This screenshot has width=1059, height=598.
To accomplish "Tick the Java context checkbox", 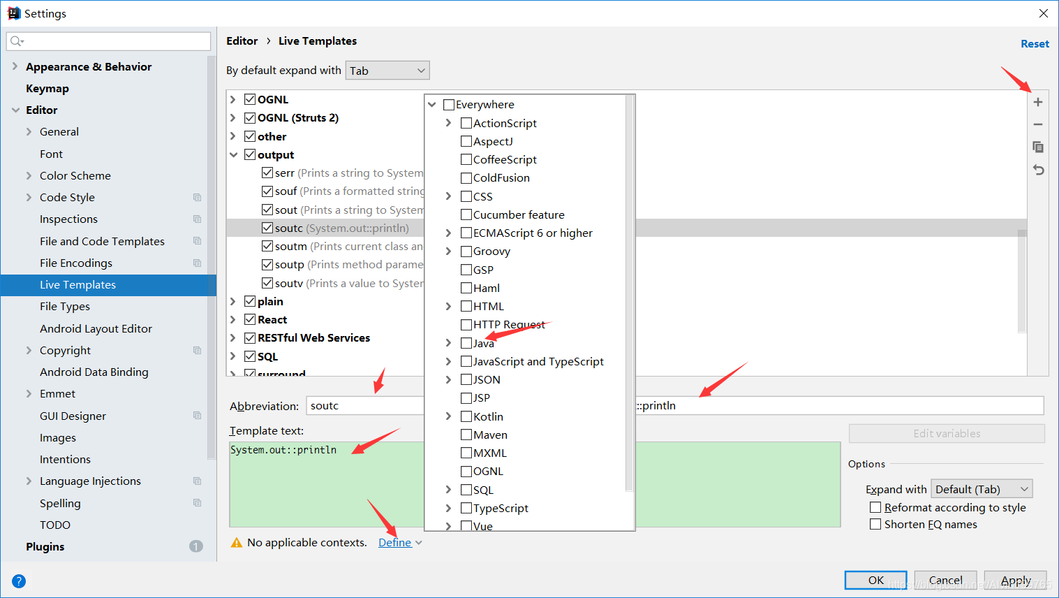I will point(466,343).
